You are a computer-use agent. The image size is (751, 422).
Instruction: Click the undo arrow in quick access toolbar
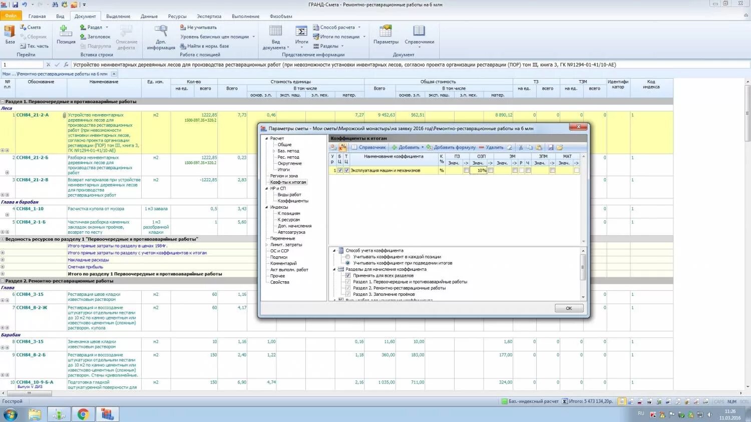click(x=25, y=5)
